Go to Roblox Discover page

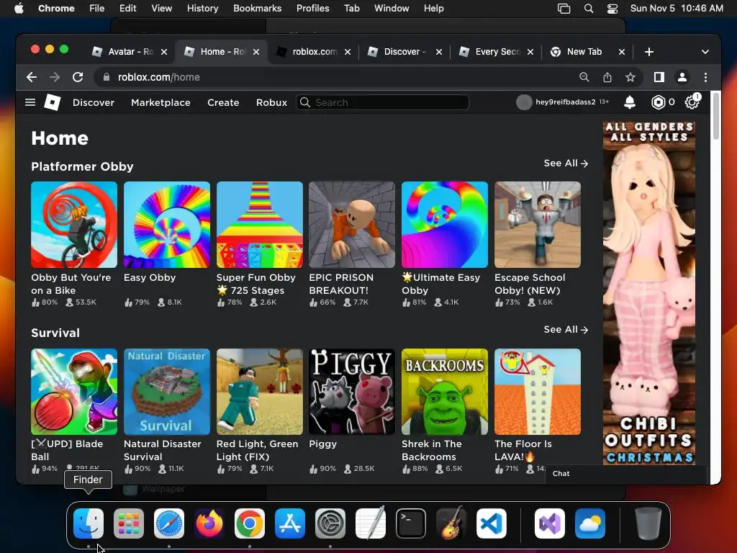point(93,102)
